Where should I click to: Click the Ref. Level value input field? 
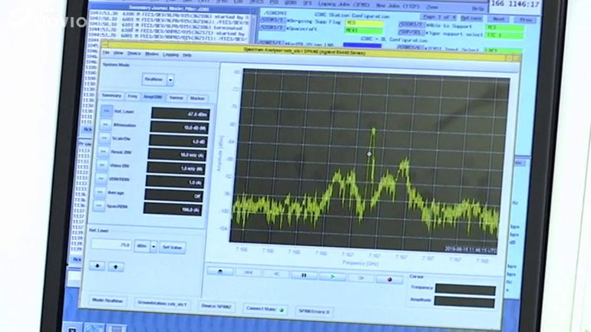pos(111,245)
